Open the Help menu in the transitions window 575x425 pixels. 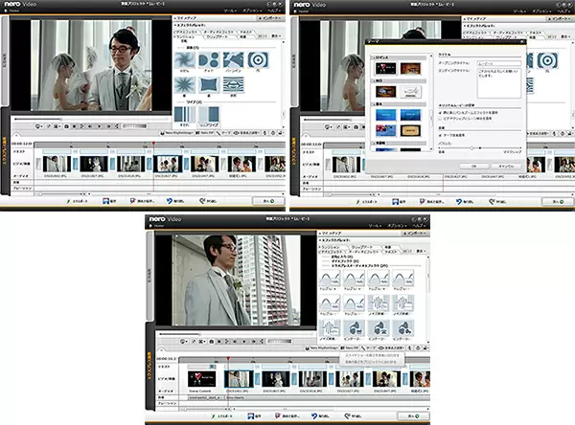[x=273, y=11]
